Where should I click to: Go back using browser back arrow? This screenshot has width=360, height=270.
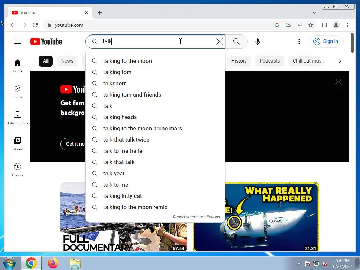pyautogui.click(x=13, y=25)
